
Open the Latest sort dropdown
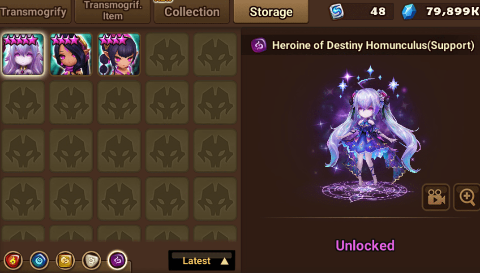(202, 261)
